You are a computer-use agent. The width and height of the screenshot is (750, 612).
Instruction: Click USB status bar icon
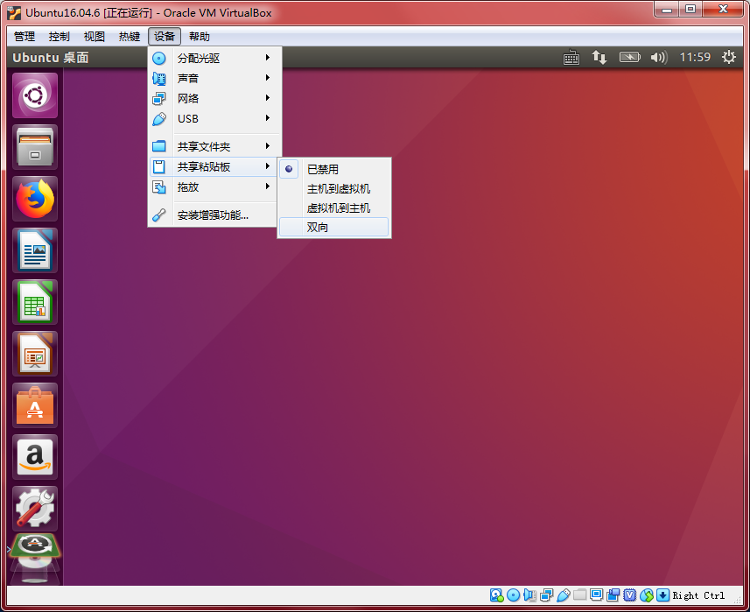(x=563, y=595)
